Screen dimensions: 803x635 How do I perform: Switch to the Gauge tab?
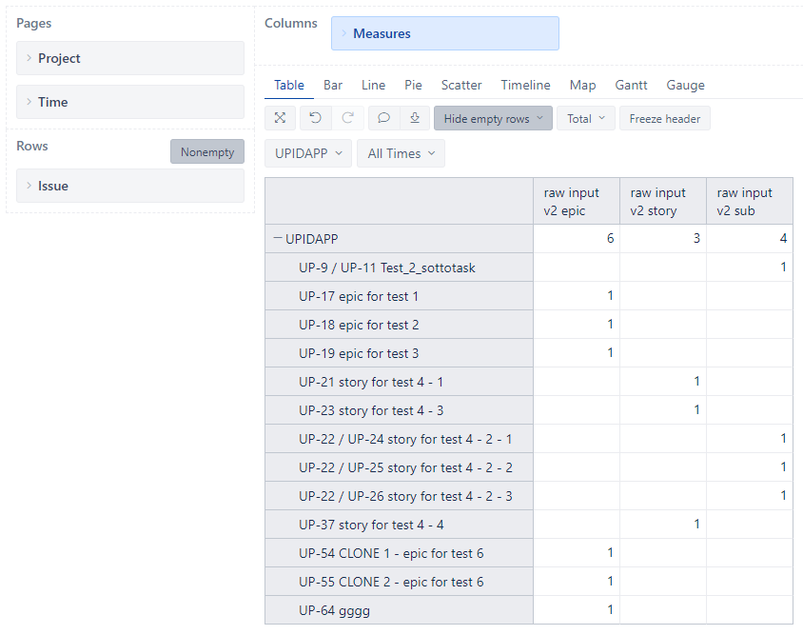(685, 85)
